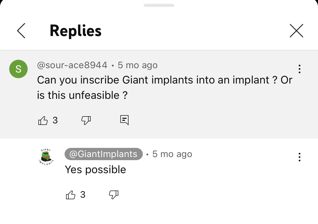The image size is (318, 224).
Task: Tap the reply icon under sour-ace8944's comment
Action: click(124, 120)
